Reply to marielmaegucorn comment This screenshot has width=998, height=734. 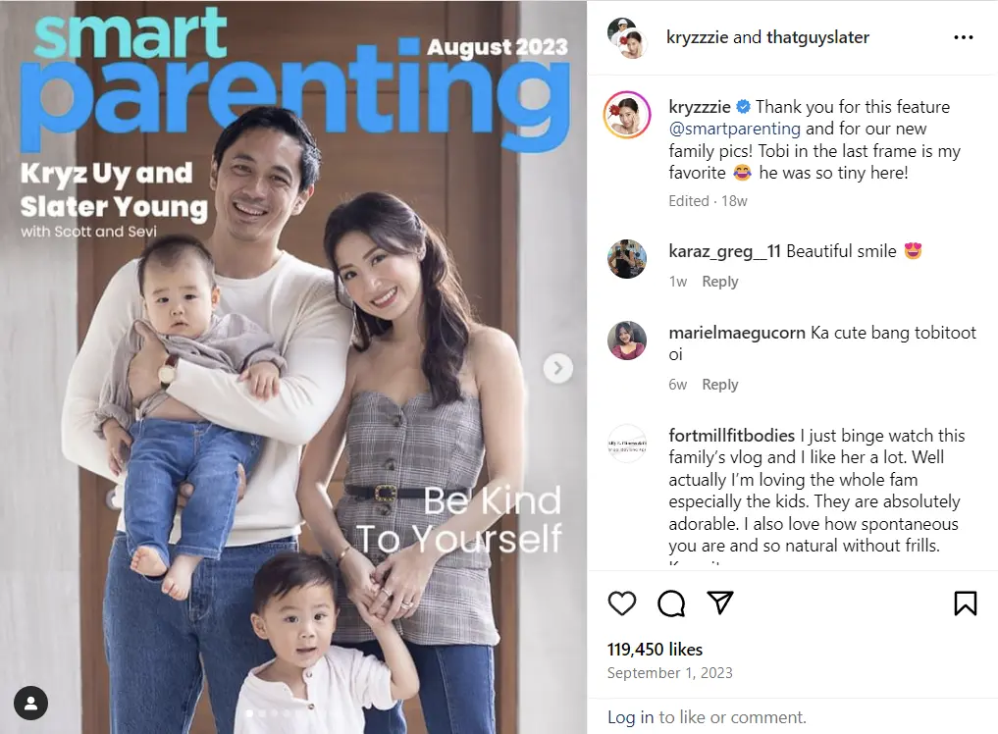(720, 385)
